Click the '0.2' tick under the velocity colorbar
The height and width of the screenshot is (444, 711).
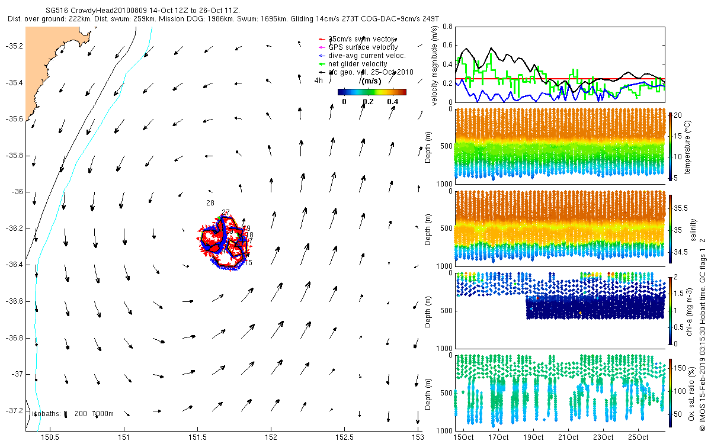click(369, 102)
